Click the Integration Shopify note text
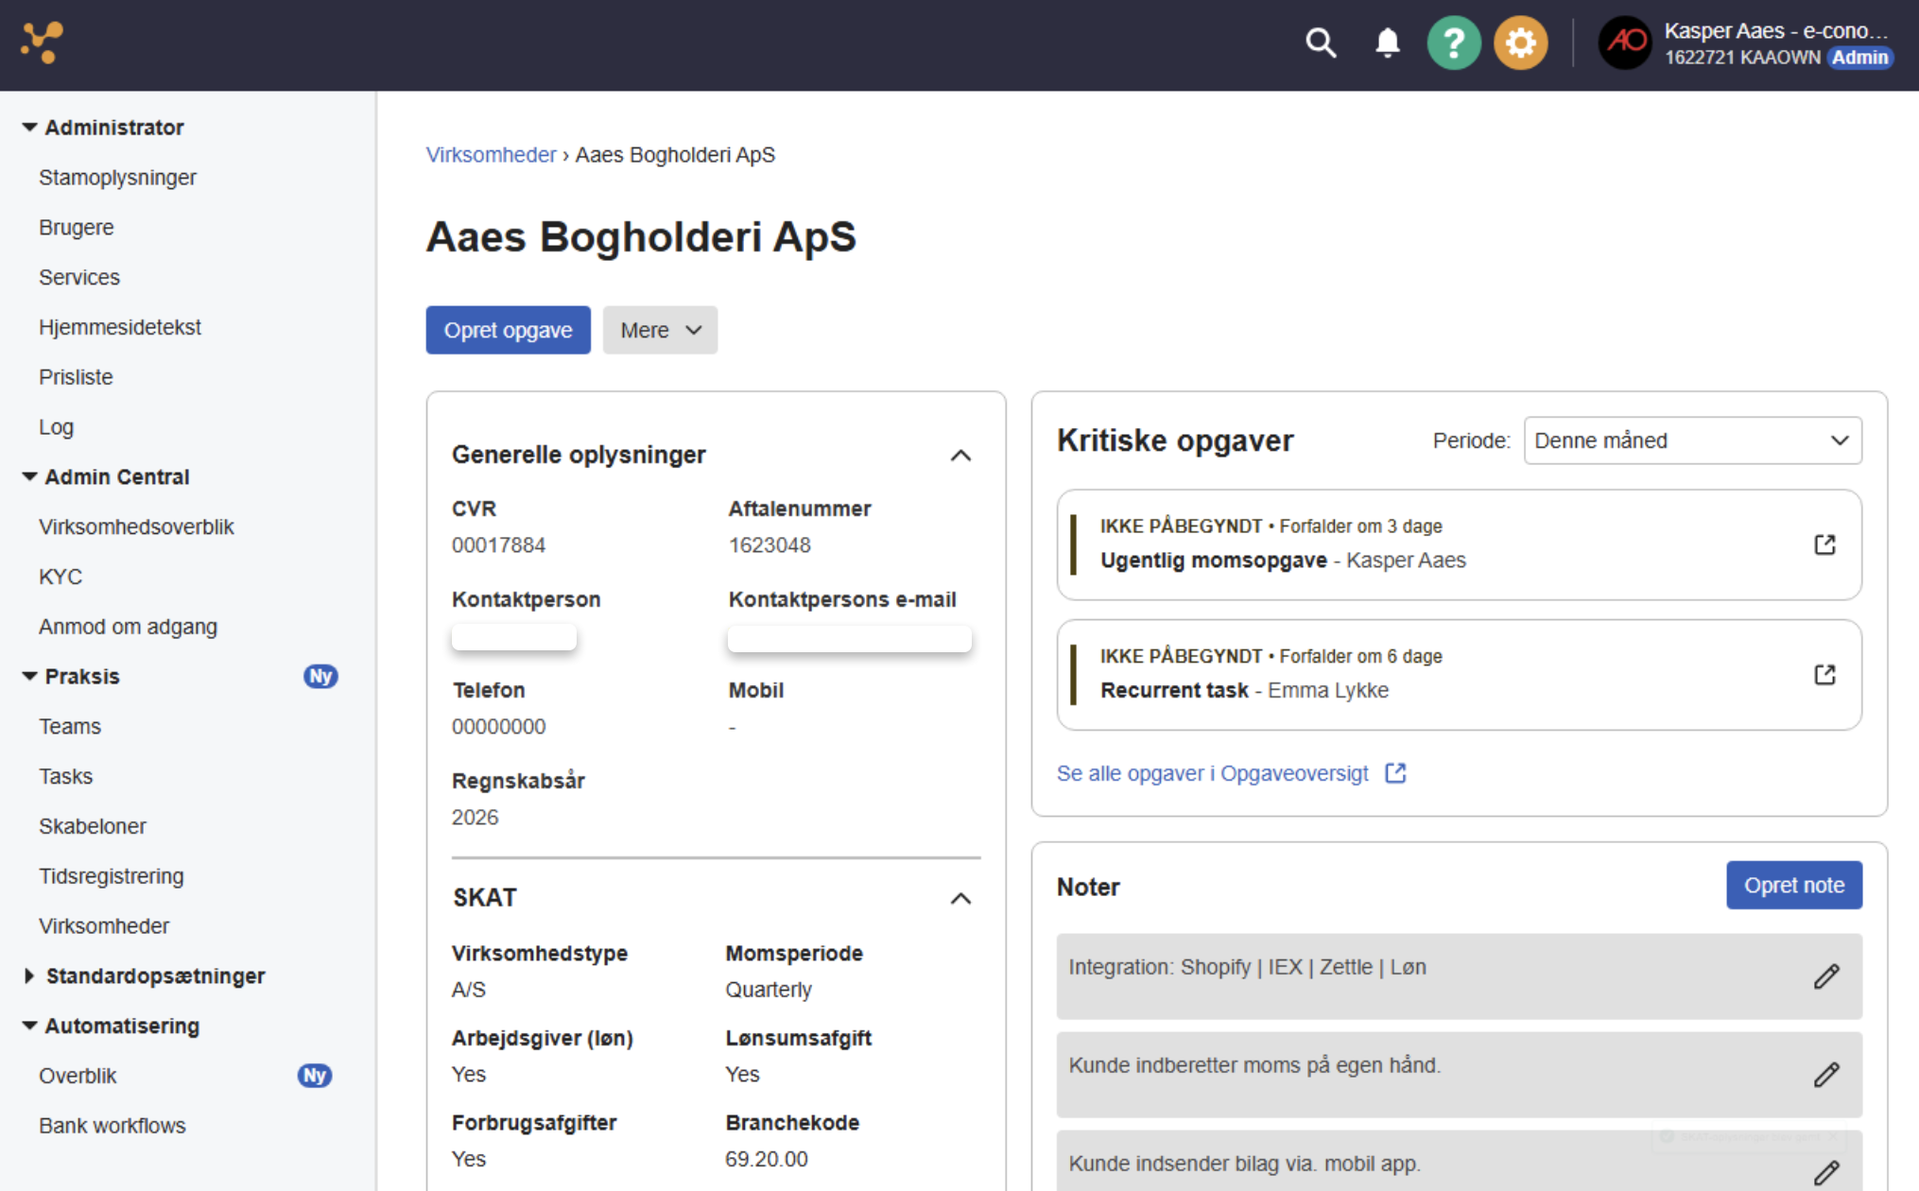 pos(1247,967)
